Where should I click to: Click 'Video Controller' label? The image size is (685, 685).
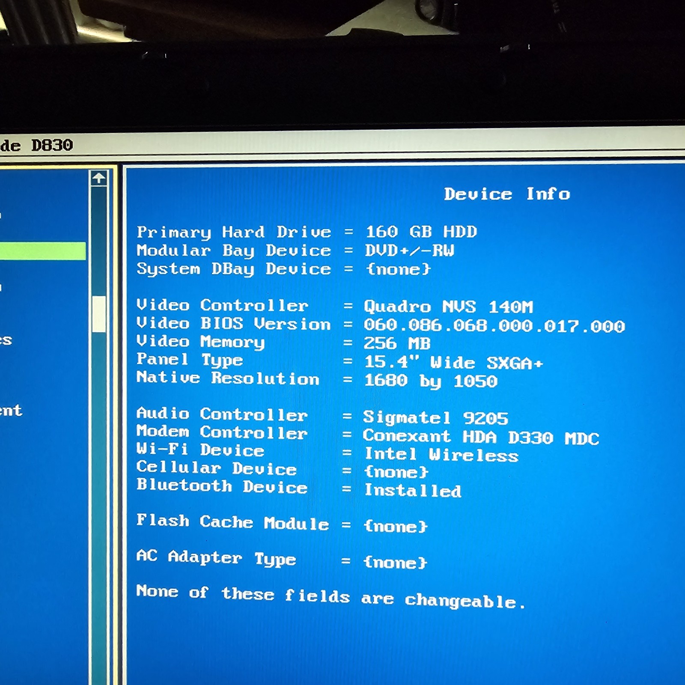[x=222, y=305]
